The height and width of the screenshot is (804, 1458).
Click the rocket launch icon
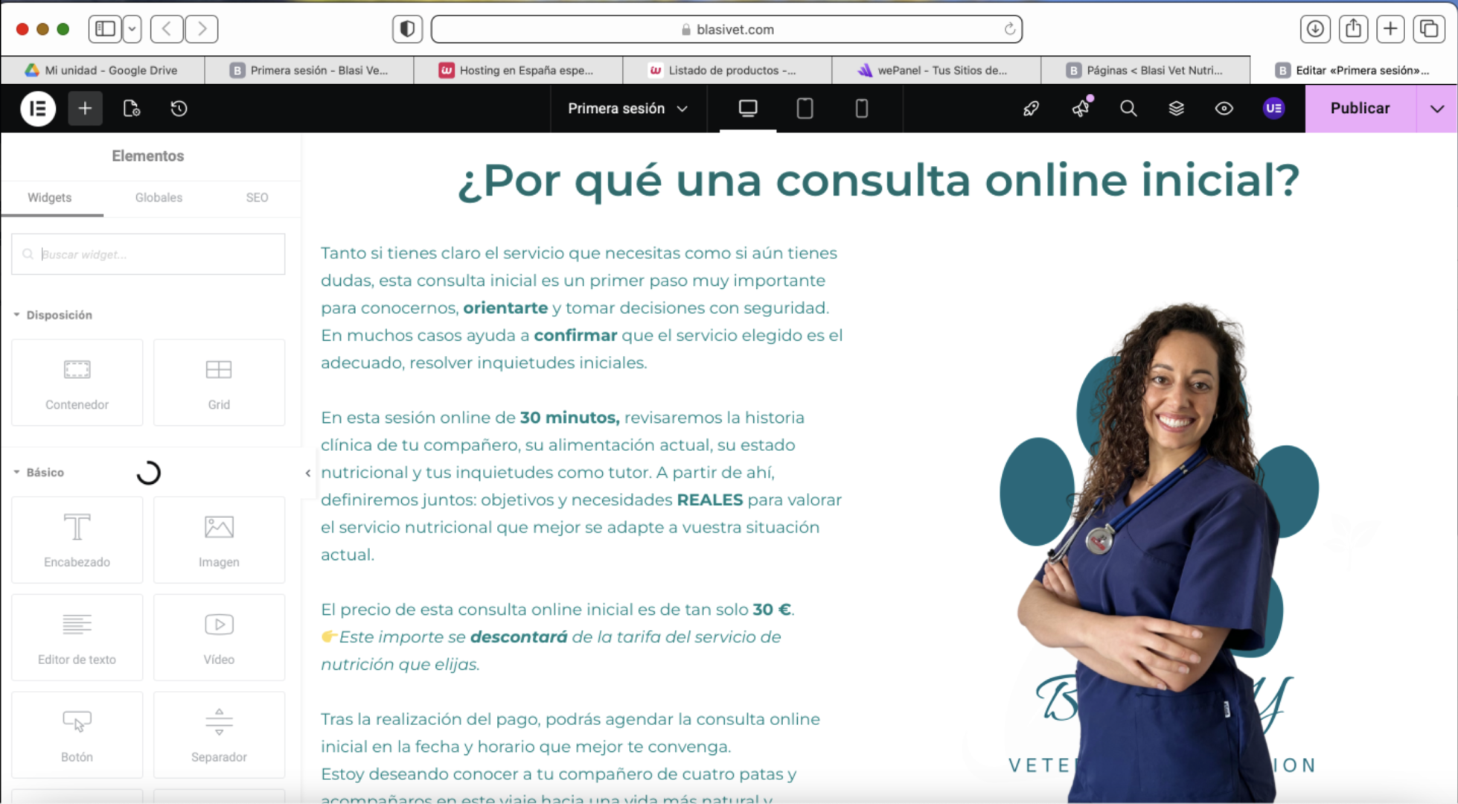click(x=1031, y=109)
